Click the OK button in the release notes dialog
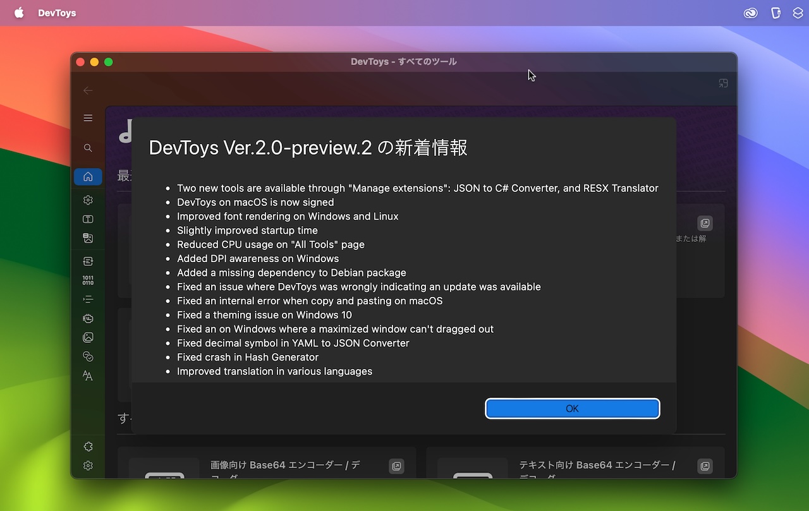809x511 pixels. [572, 409]
